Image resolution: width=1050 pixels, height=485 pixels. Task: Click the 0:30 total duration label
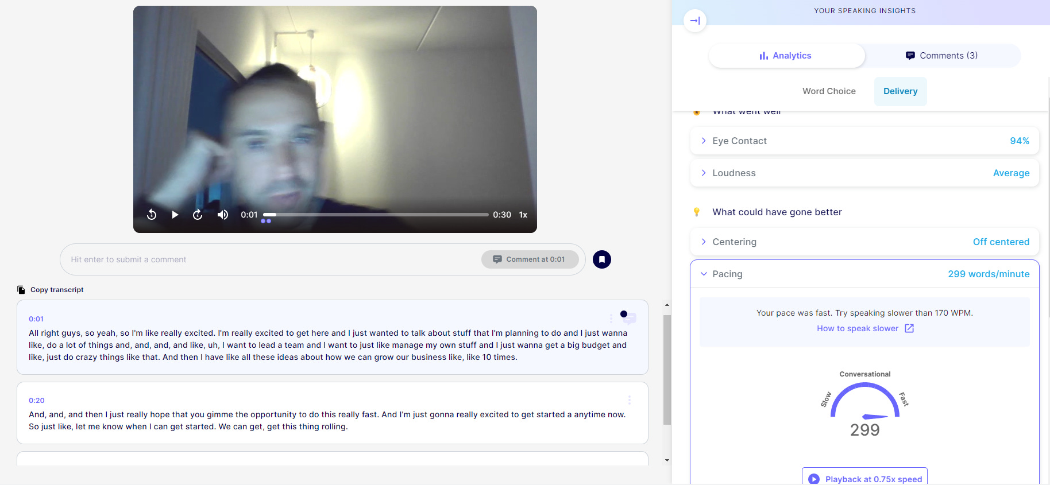tap(502, 215)
